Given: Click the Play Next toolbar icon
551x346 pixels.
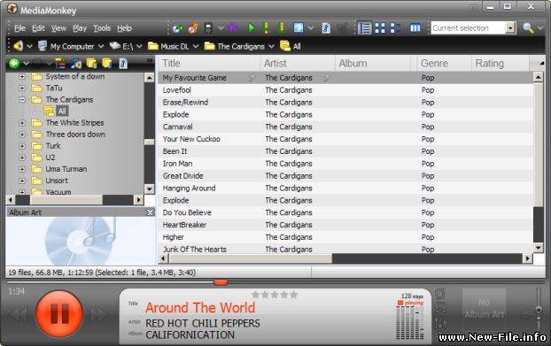Looking at the screenshot, I should [x=266, y=27].
